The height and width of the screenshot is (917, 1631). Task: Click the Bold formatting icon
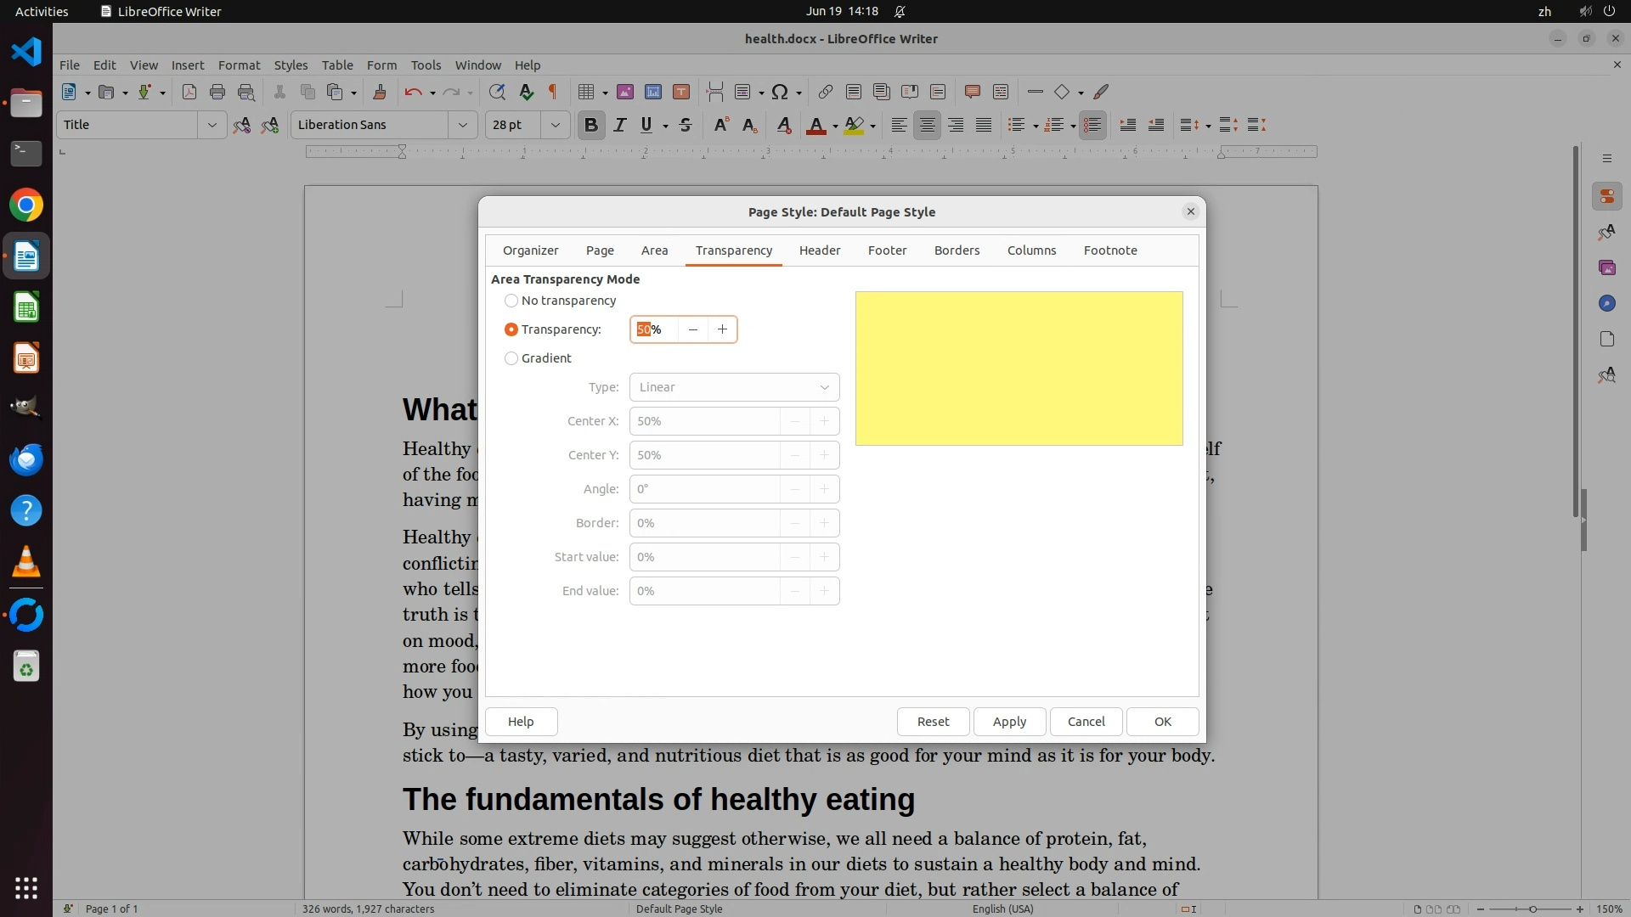pos(591,126)
